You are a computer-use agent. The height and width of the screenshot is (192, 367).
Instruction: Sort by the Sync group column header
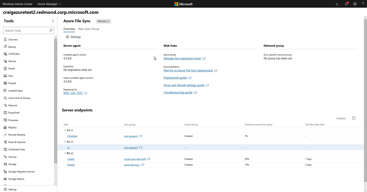click(130, 125)
